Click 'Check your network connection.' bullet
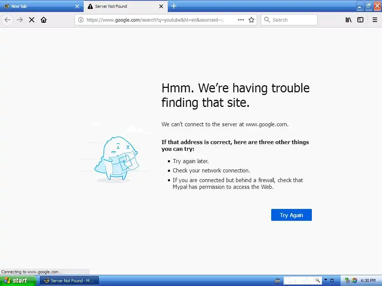This screenshot has width=382, height=286. click(212, 171)
